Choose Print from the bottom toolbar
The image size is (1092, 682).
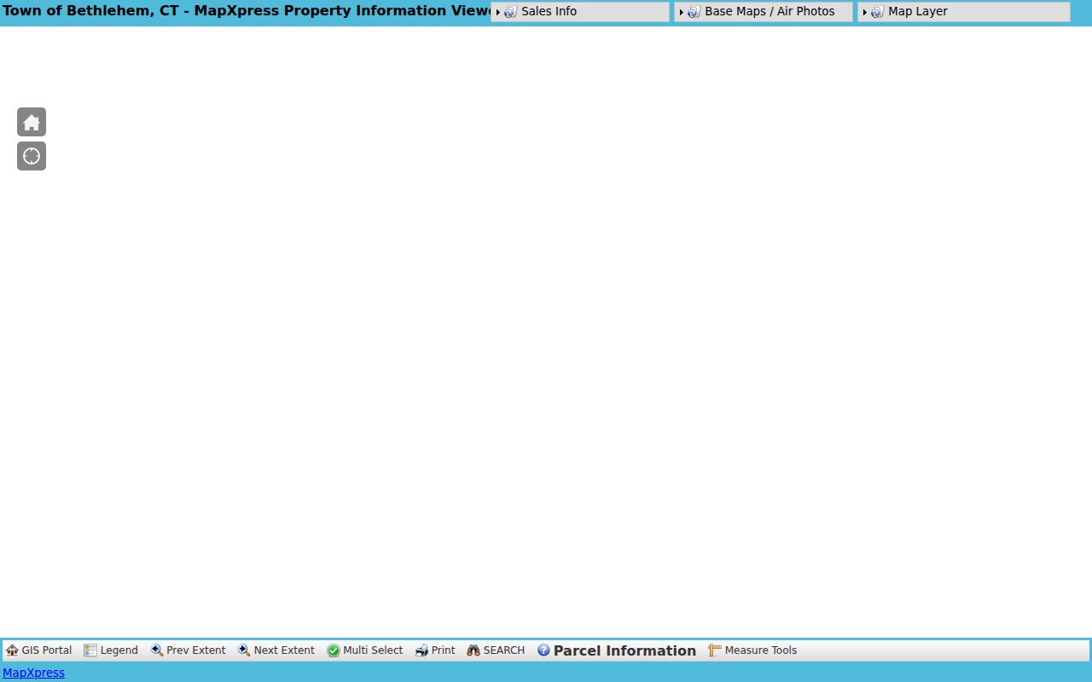(x=435, y=650)
